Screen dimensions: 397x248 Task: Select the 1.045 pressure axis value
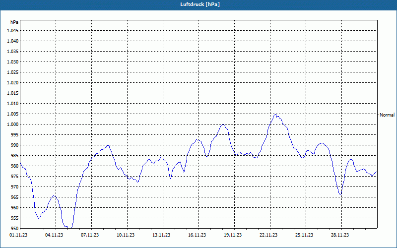[x=13, y=31]
